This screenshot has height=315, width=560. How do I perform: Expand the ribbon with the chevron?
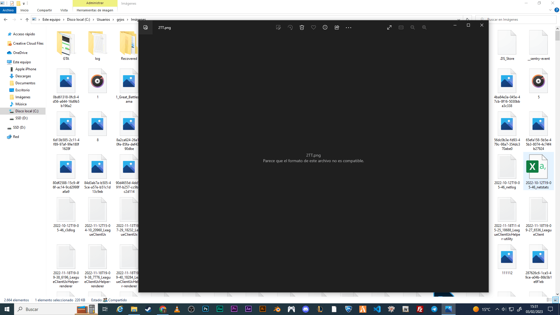(550, 10)
